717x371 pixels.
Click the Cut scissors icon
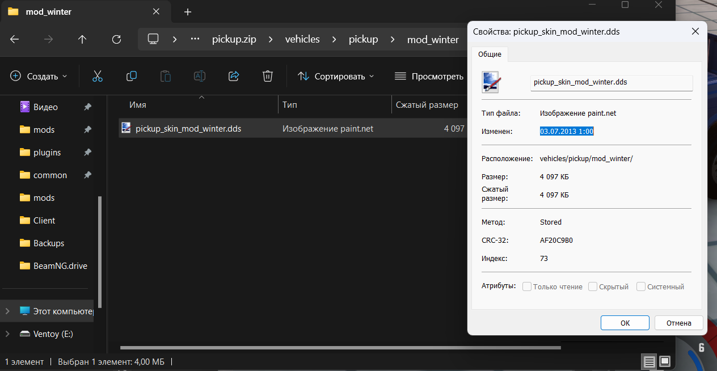pos(97,76)
